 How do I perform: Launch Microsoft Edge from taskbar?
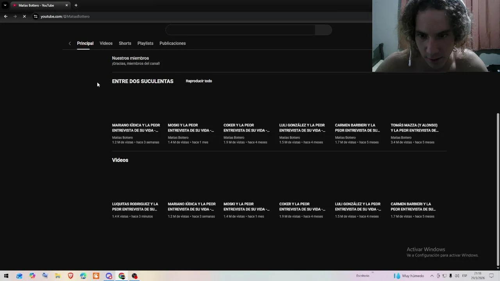coord(83,276)
